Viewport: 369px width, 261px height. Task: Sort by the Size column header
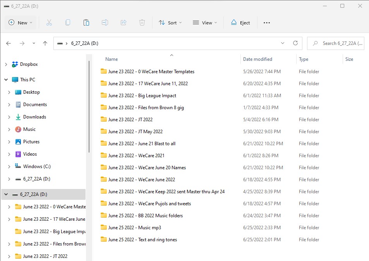(349, 59)
